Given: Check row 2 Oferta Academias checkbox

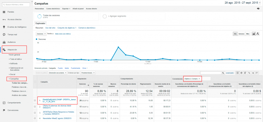Looking at the screenshot, I should click(x=35, y=106).
